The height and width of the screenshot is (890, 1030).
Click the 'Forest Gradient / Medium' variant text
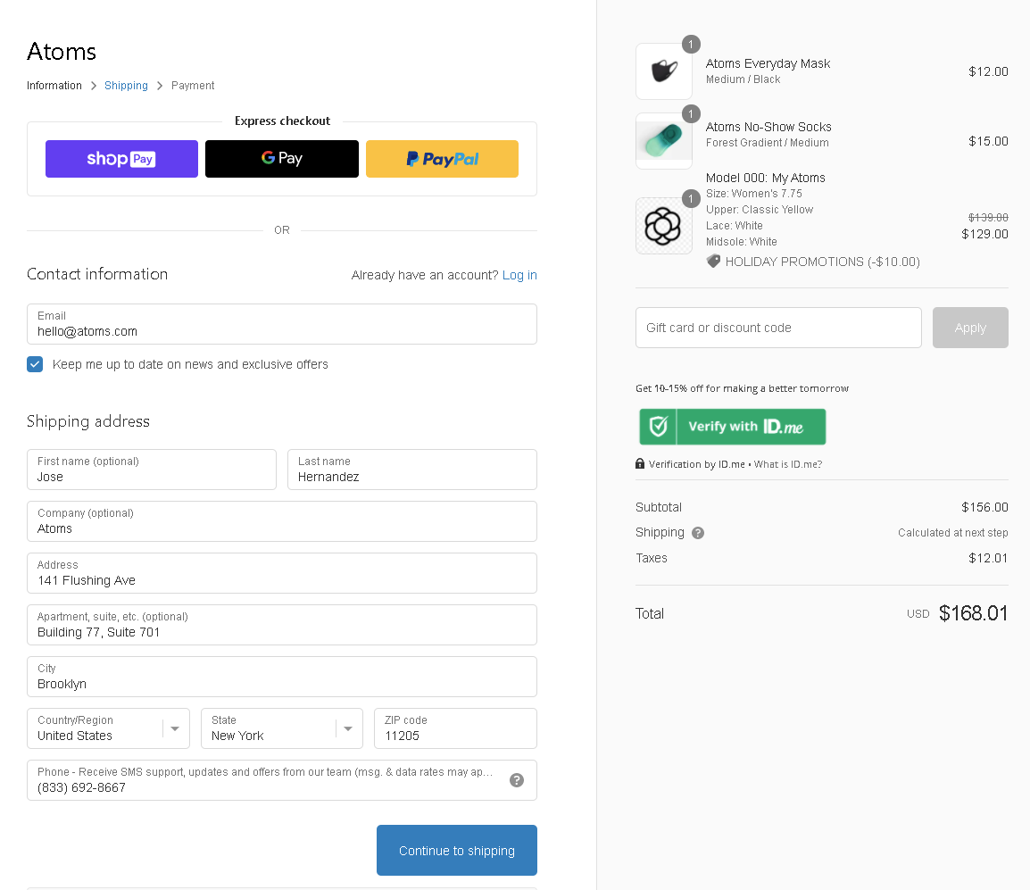(x=768, y=143)
